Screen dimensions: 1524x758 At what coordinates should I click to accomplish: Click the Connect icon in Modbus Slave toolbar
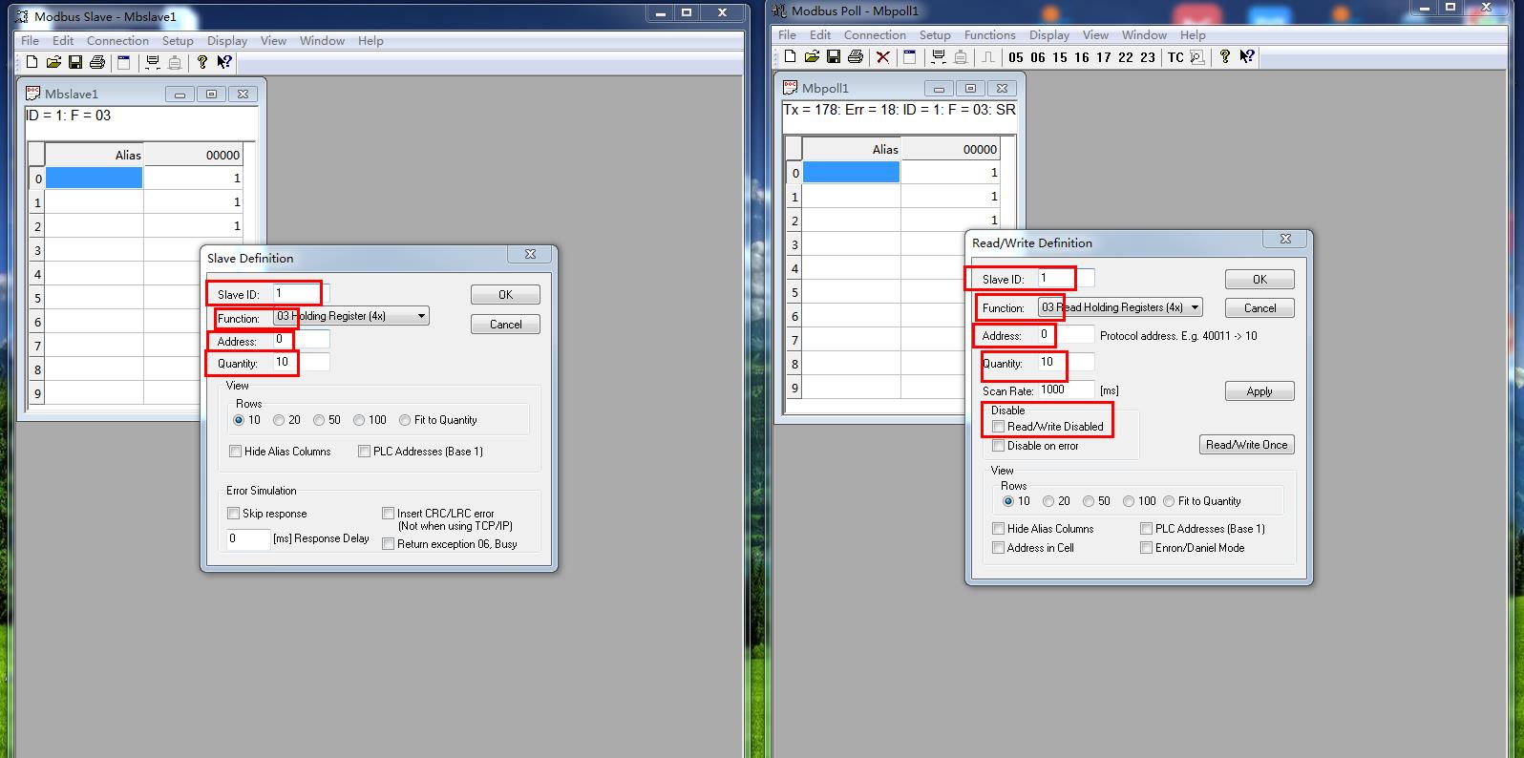point(152,62)
